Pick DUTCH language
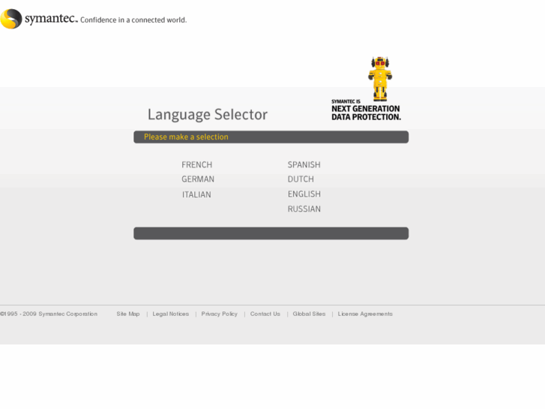The width and height of the screenshot is (545, 409). coord(301,179)
